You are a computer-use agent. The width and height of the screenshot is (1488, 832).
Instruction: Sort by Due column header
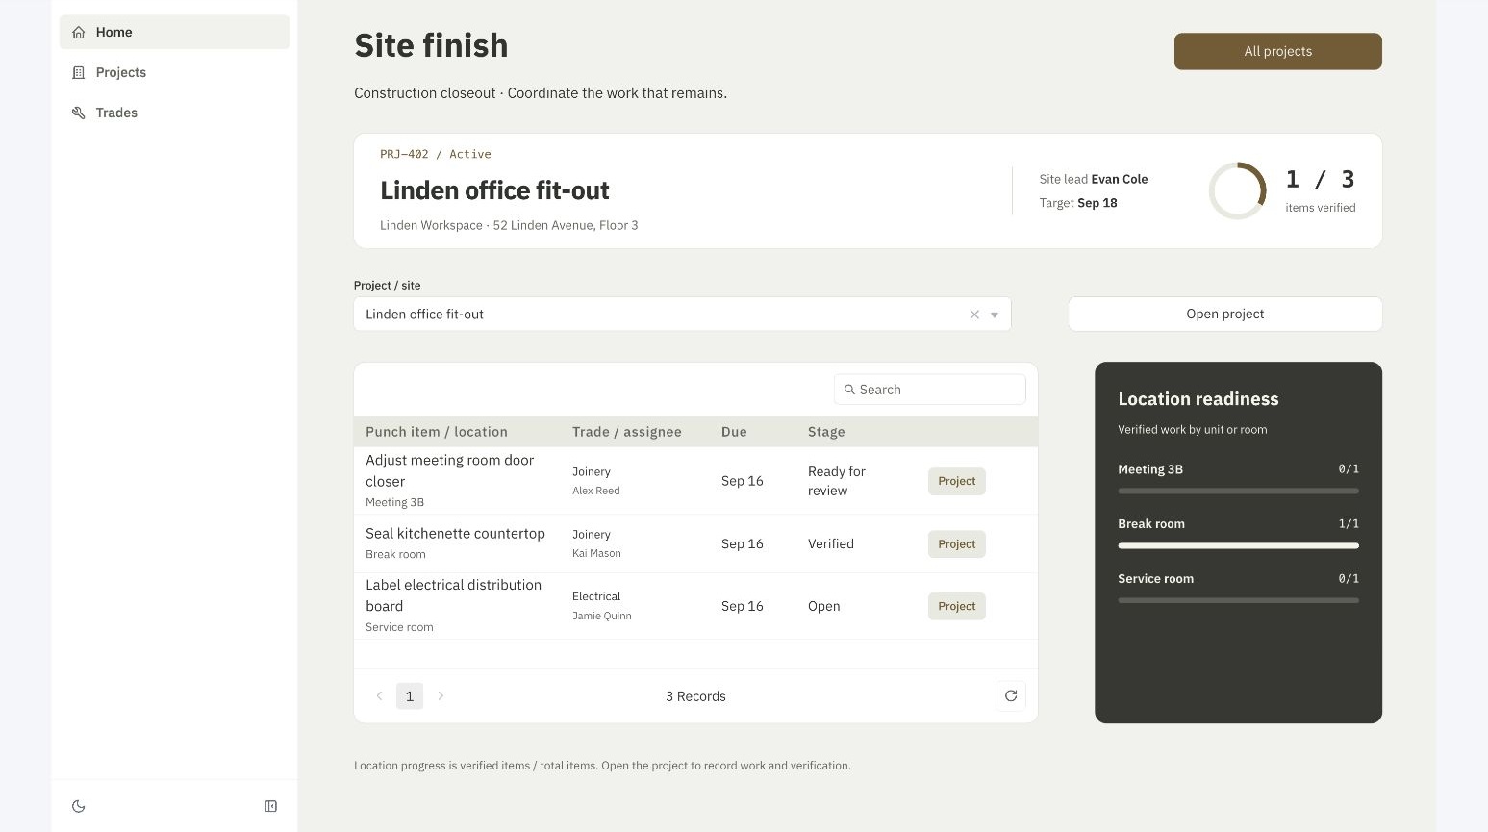click(734, 432)
